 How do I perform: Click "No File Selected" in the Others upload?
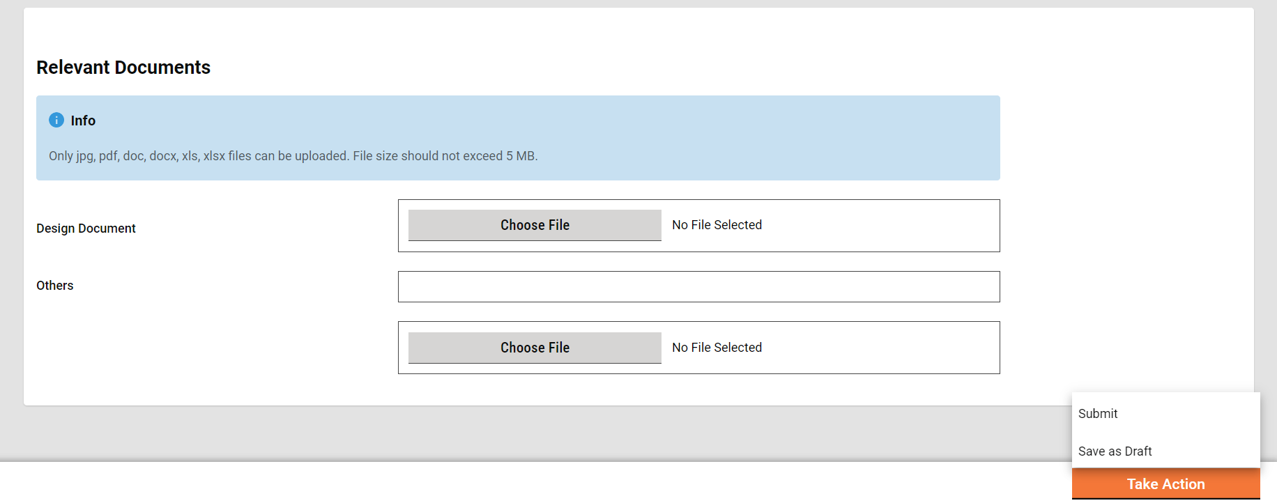tap(717, 348)
